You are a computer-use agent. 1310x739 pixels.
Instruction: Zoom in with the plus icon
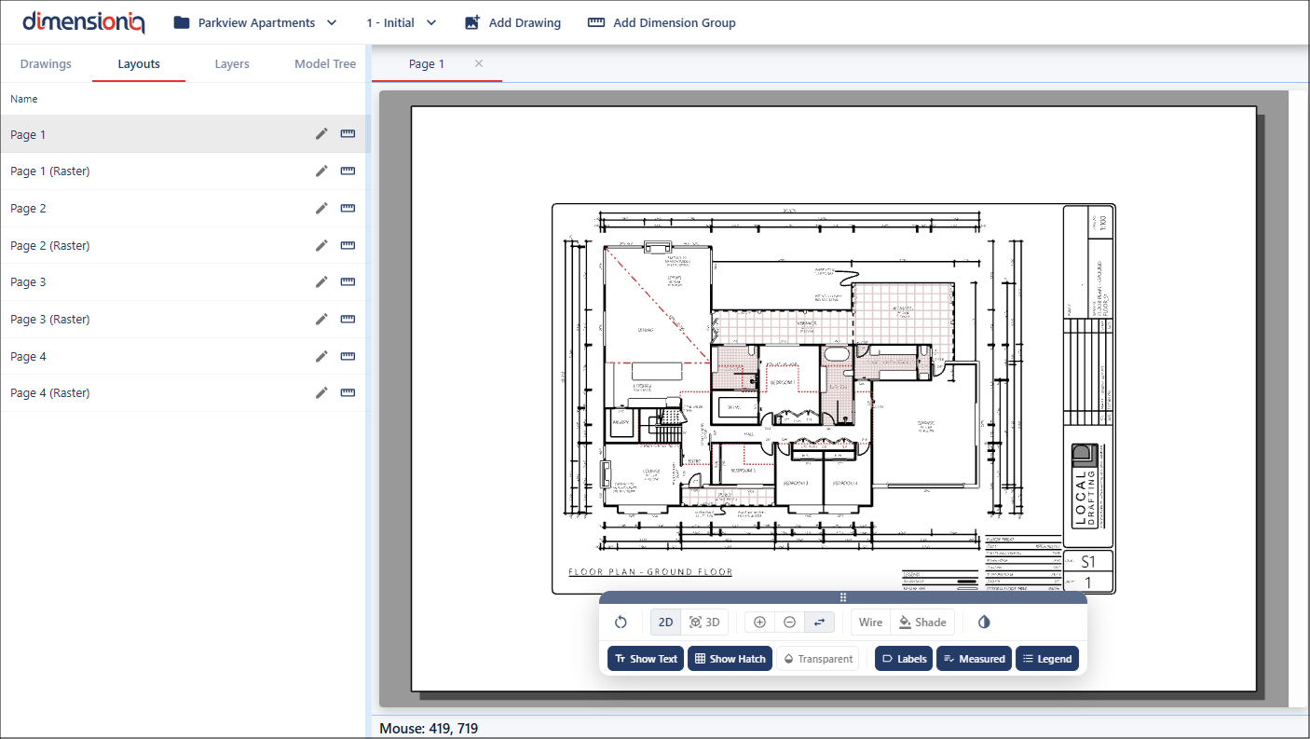tap(759, 623)
